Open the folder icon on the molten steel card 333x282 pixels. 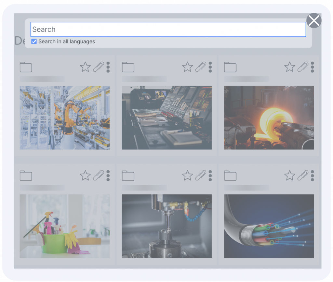pos(230,67)
